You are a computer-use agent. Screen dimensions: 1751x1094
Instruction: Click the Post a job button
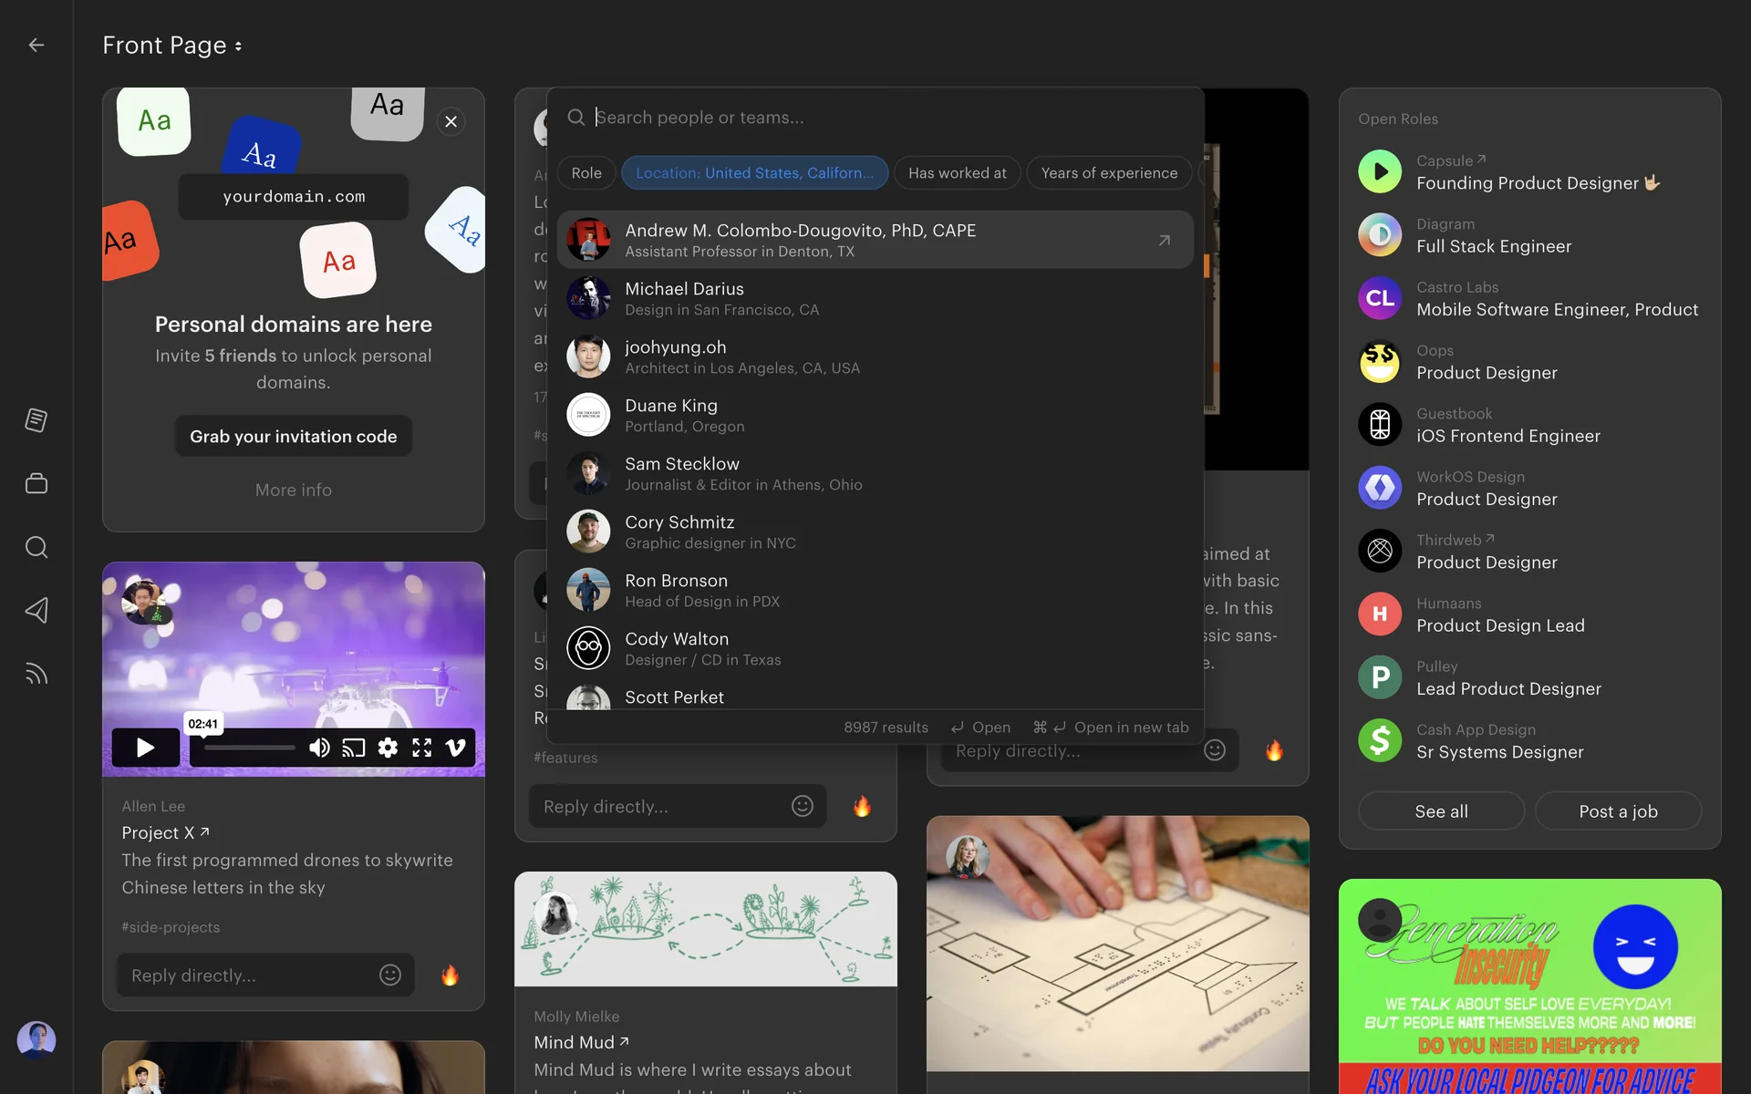[x=1618, y=811]
